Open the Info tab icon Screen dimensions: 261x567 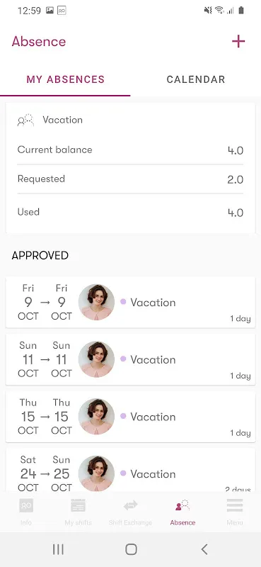pos(26,505)
